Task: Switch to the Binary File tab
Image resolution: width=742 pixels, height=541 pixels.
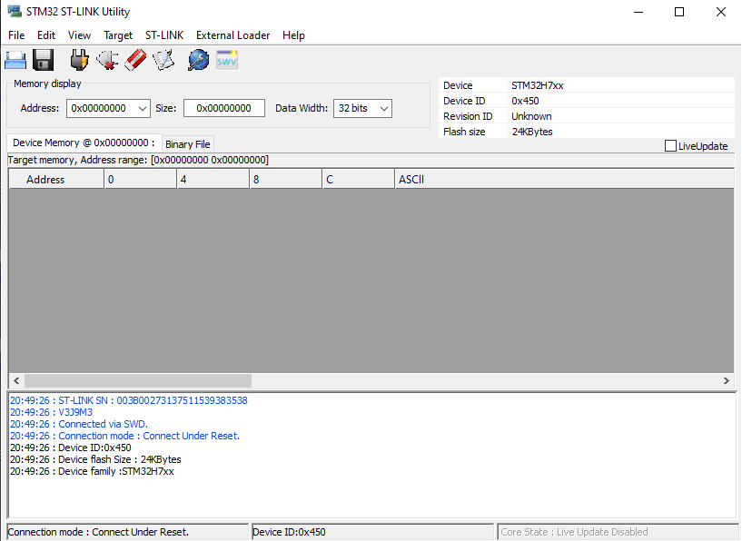Action: click(188, 144)
